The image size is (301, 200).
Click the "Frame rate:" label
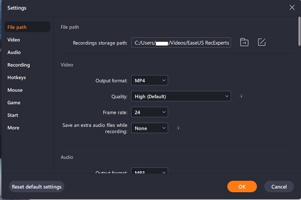pyautogui.click(x=115, y=112)
